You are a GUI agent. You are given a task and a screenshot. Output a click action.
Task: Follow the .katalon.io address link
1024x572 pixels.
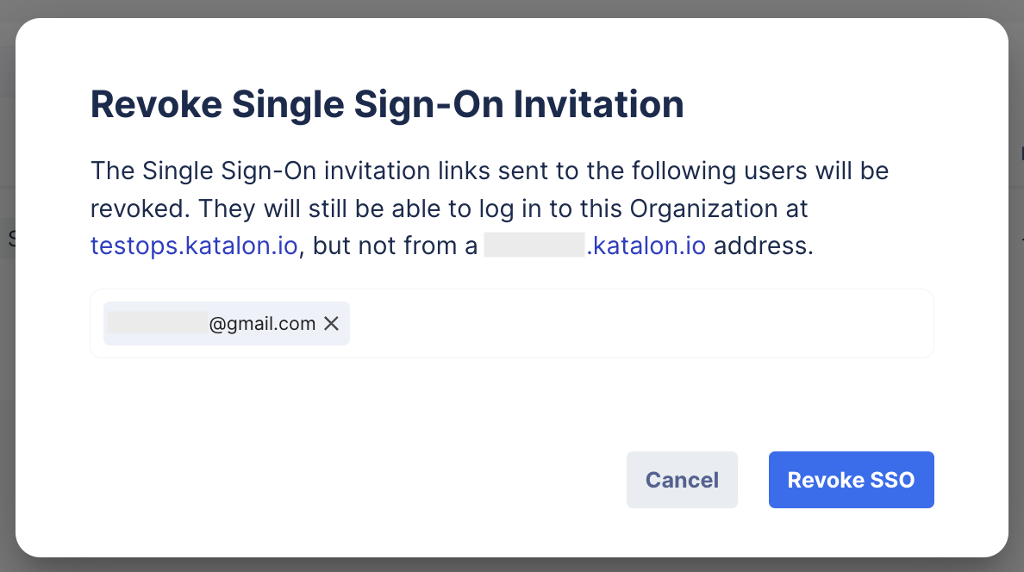coord(646,246)
